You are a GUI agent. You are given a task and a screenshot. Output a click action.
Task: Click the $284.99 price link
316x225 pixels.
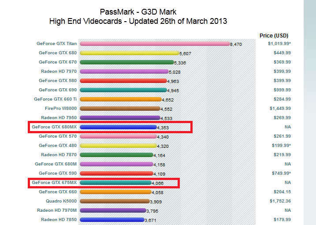pyautogui.click(x=282, y=99)
